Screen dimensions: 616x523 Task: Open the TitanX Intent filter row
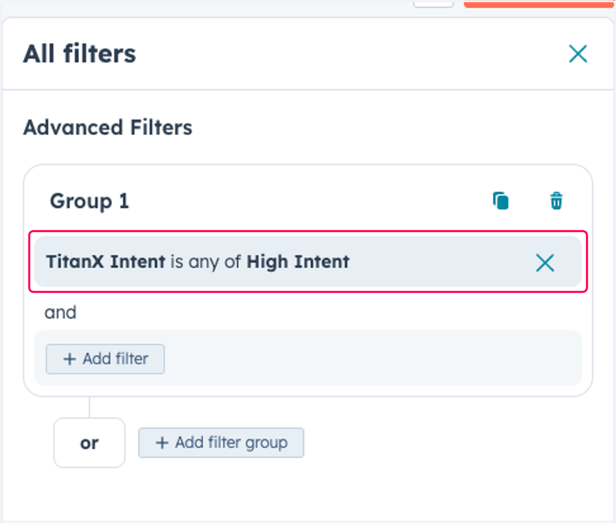(x=308, y=262)
